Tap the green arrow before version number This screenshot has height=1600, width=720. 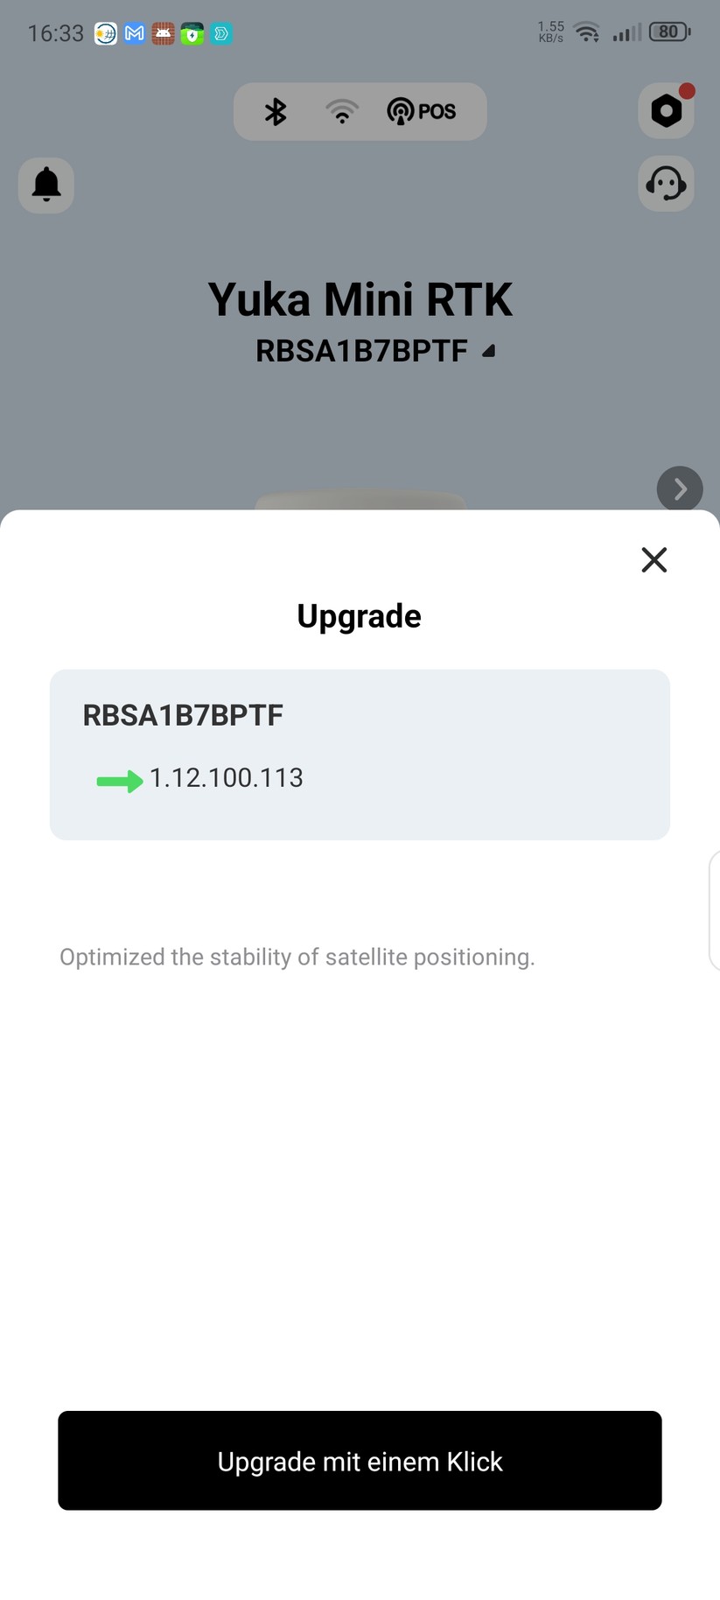coord(120,781)
